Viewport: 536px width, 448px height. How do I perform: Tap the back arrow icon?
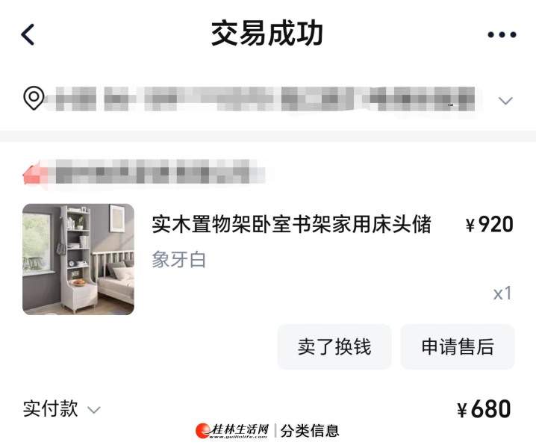tap(28, 34)
